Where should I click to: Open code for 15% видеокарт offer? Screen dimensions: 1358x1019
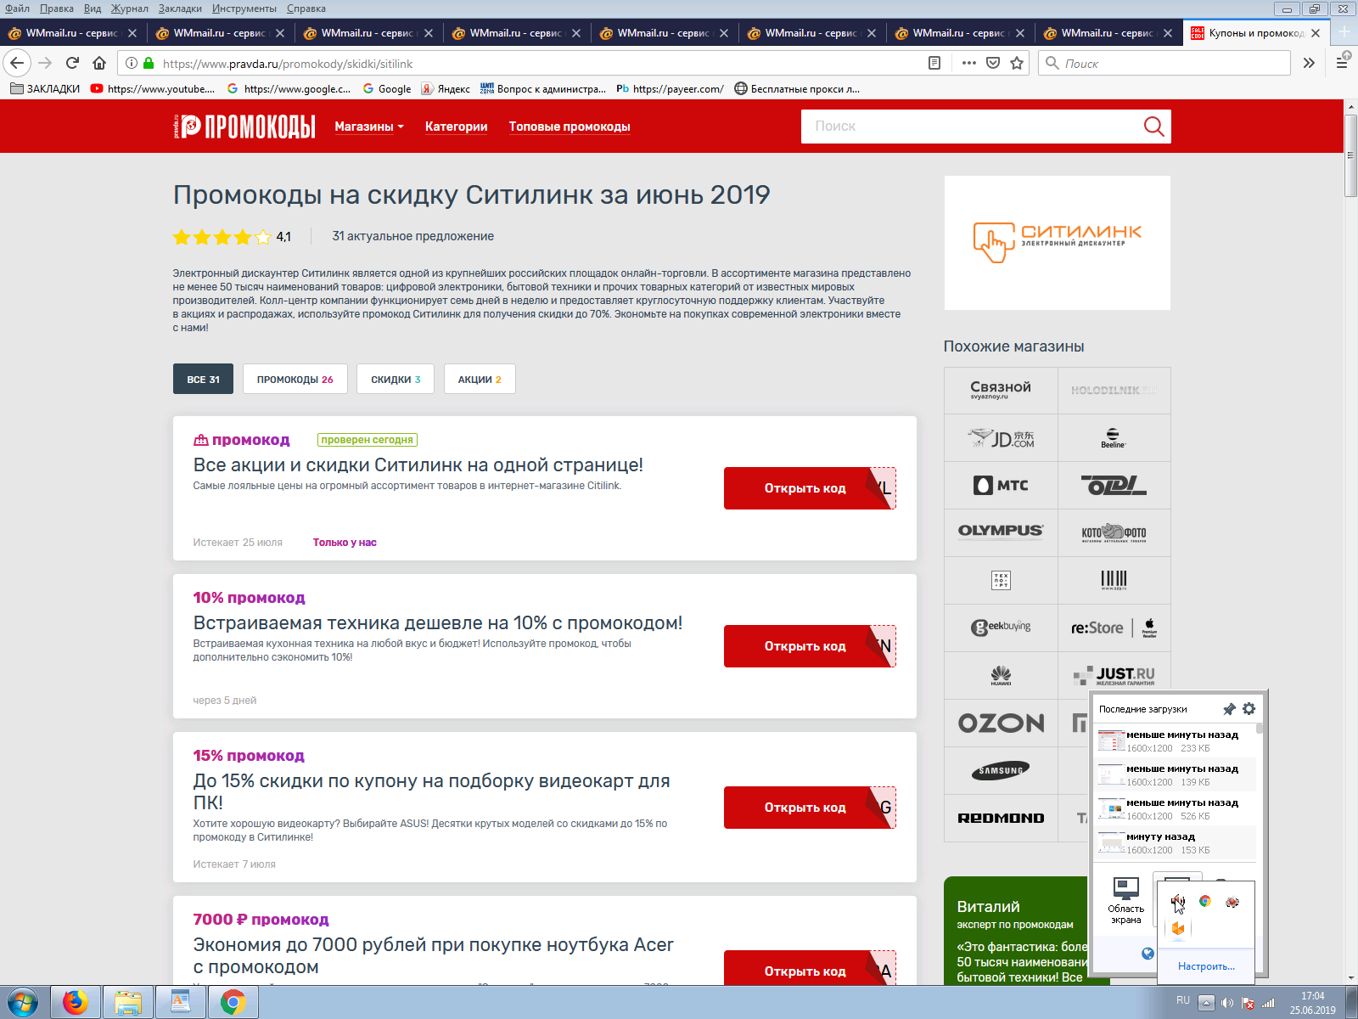click(810, 808)
